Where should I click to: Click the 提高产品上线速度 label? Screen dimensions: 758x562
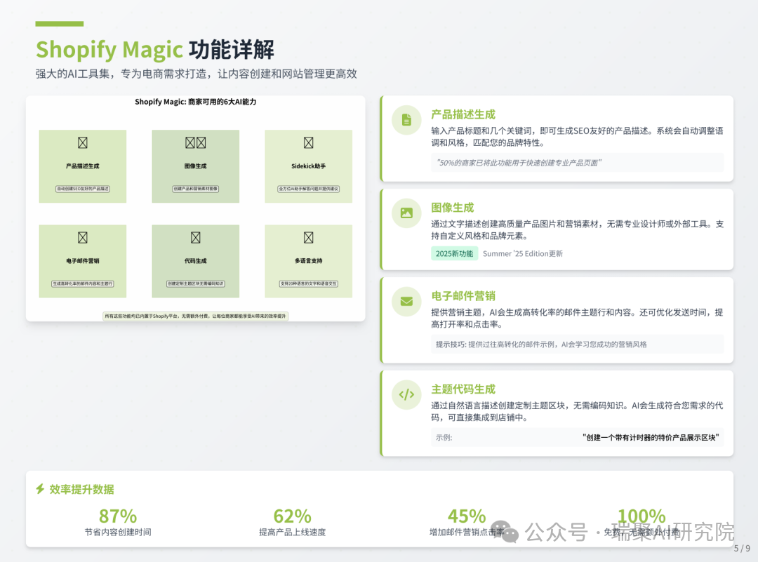coord(293,532)
